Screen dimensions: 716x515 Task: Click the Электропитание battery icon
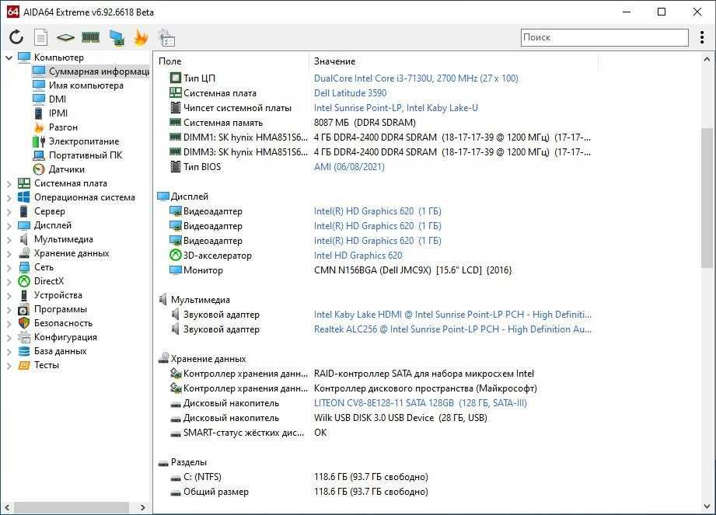tap(39, 141)
